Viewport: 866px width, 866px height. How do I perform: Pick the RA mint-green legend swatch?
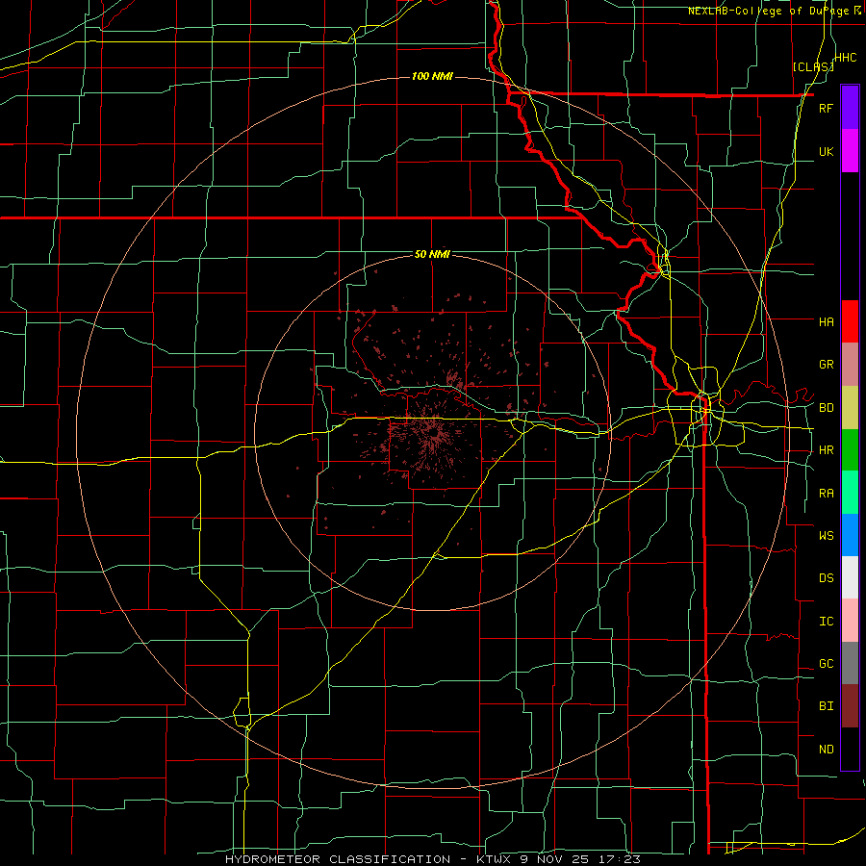pos(850,493)
